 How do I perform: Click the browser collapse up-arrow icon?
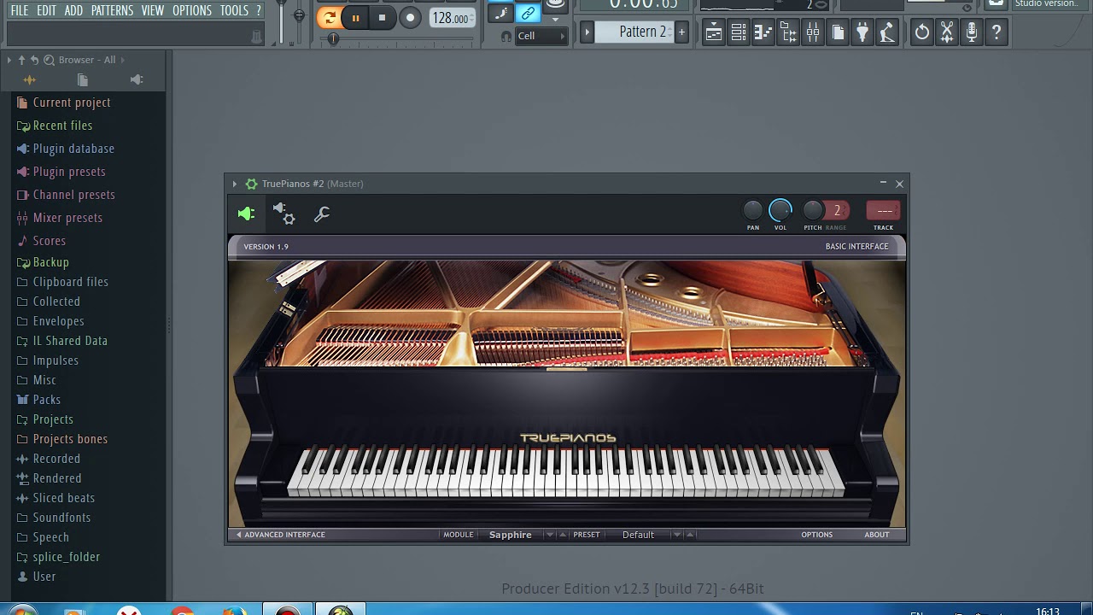(x=21, y=60)
